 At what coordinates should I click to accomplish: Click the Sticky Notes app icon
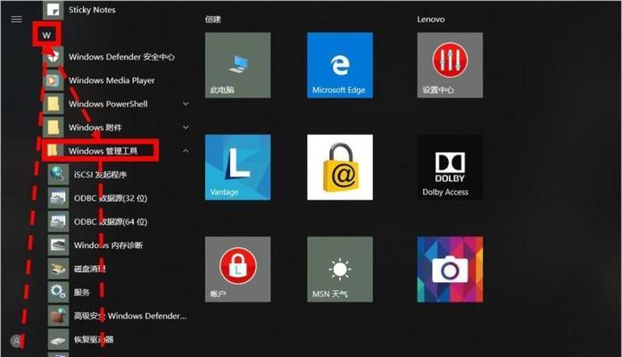coord(53,10)
